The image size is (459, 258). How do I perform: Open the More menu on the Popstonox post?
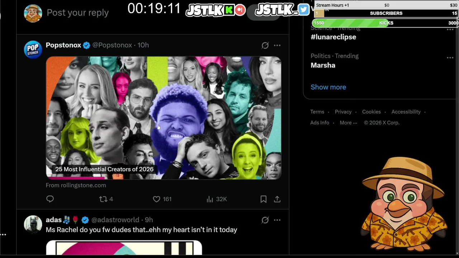click(277, 45)
